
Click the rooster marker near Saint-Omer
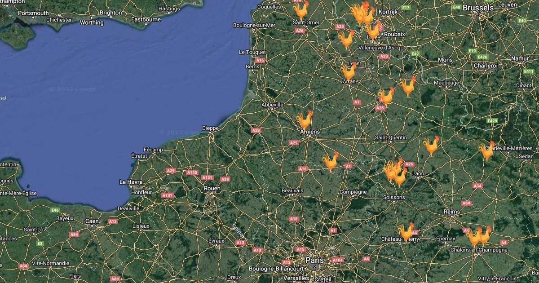[x=300, y=11]
